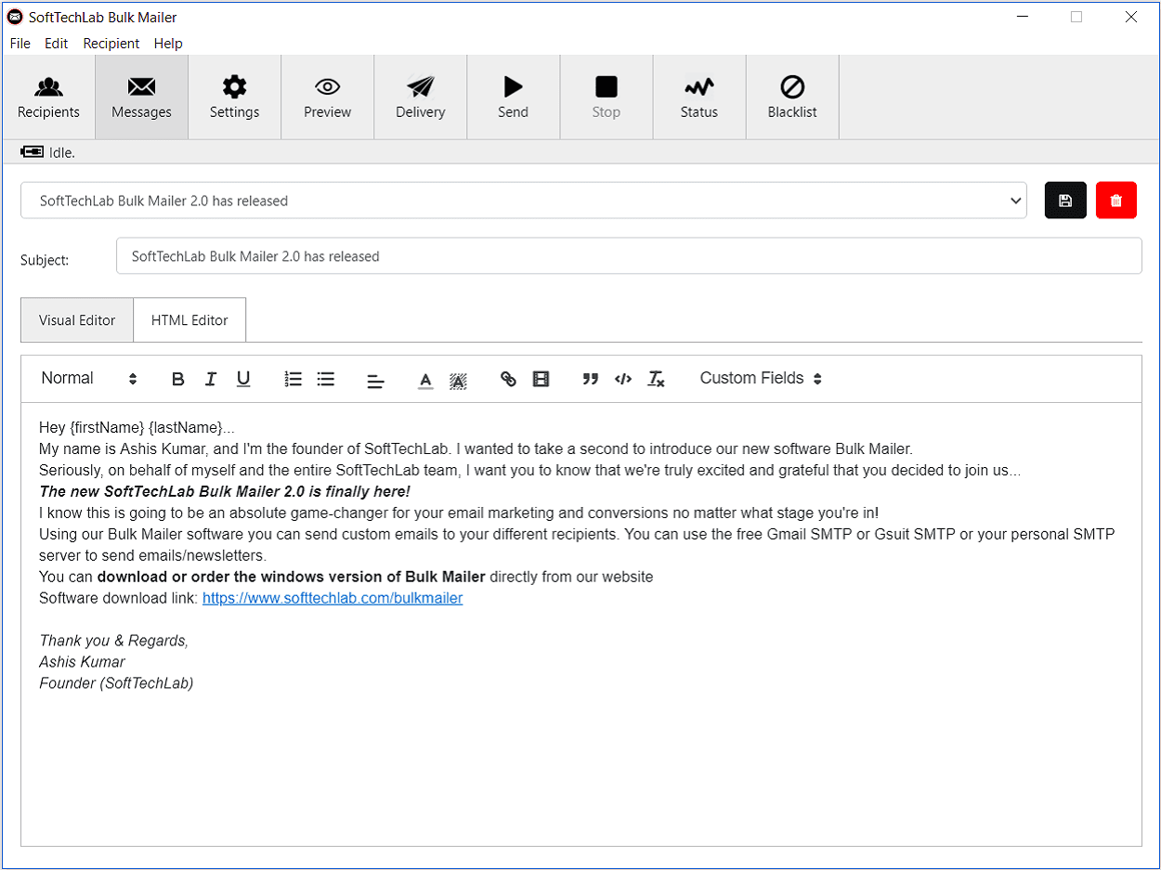Insert a numbered list

point(294,379)
